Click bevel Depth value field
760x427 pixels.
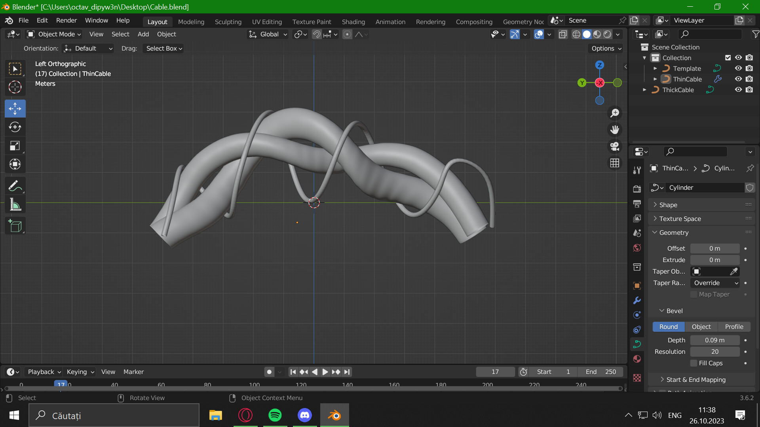click(715, 340)
